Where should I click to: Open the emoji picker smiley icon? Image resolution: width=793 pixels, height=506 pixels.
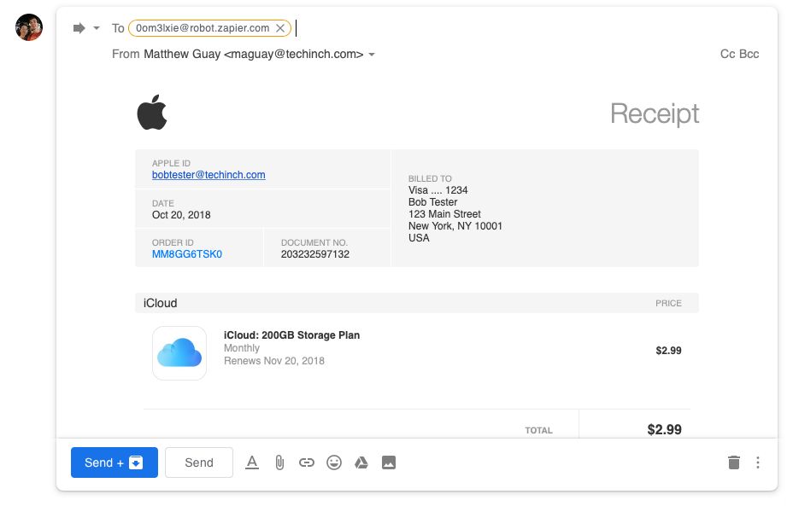tap(334, 462)
